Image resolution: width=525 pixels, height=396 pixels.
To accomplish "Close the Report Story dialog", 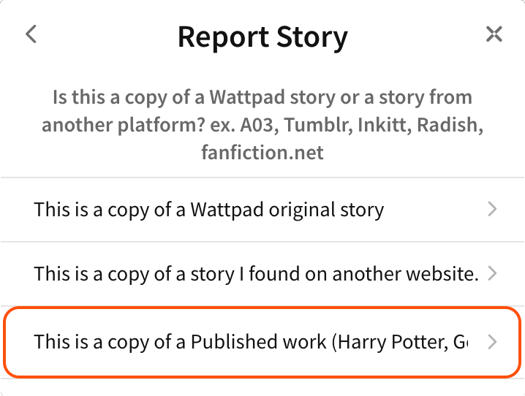I will [x=494, y=34].
